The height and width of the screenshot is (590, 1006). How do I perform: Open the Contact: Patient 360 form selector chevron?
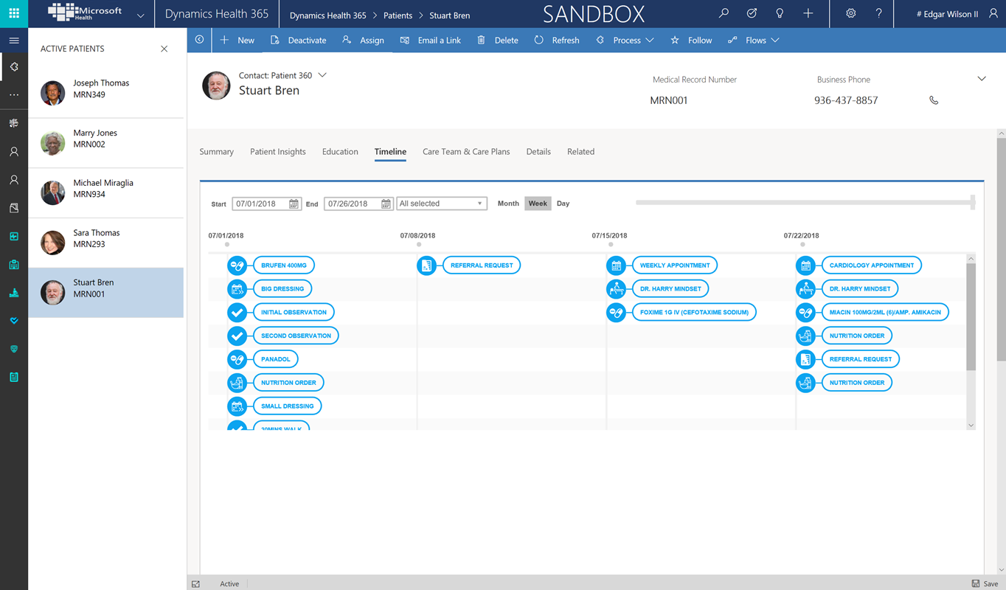[x=322, y=75]
